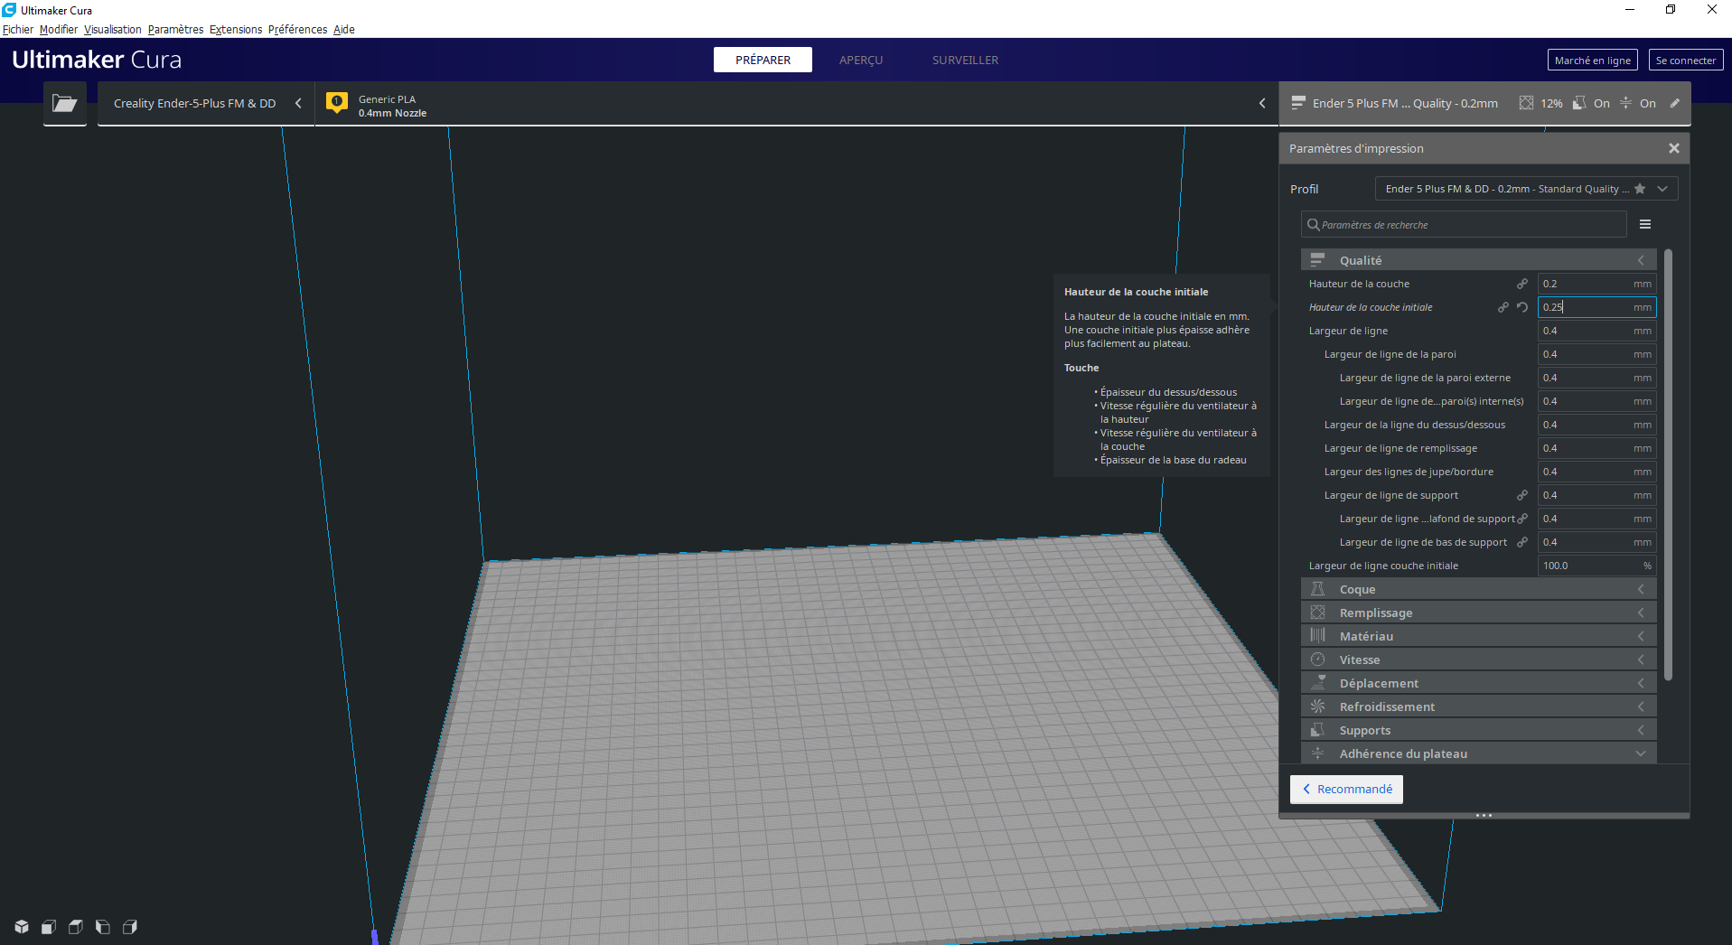Click the adhesion On icon
The image size is (1732, 945).
1626,103
